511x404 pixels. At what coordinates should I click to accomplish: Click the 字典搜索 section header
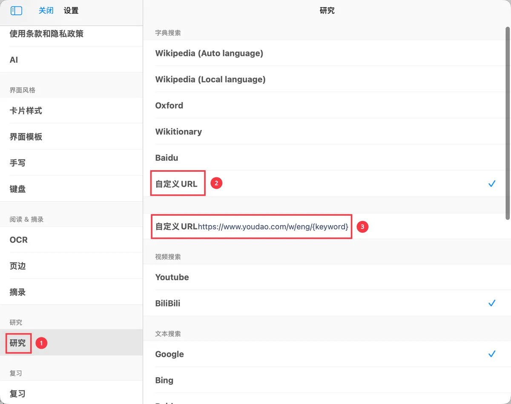coord(168,33)
